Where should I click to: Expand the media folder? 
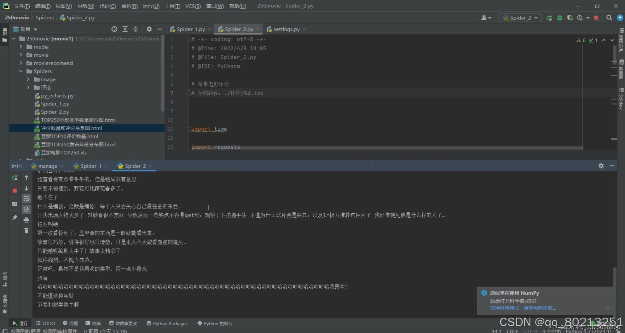21,47
